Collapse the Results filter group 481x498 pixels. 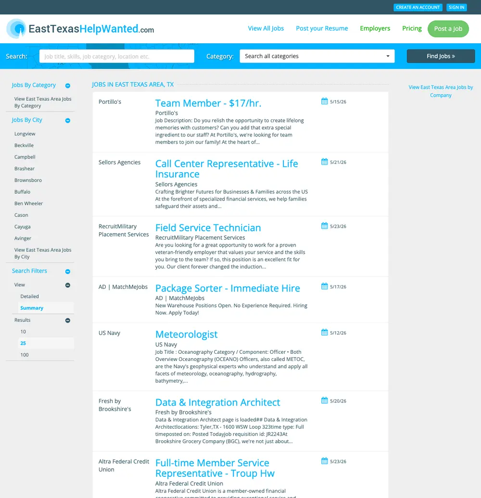tap(68, 320)
